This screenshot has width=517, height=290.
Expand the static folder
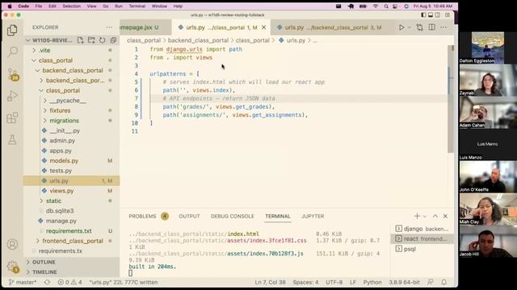(41, 201)
